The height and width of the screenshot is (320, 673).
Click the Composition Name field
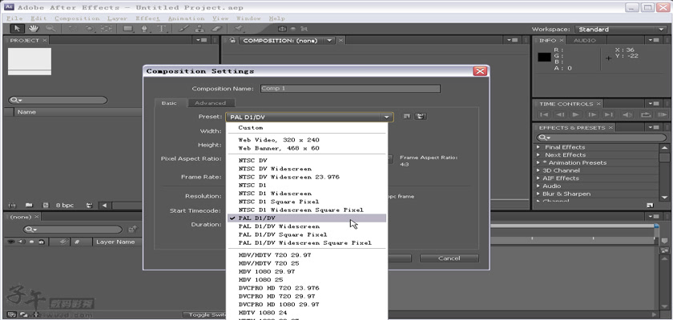pyautogui.click(x=350, y=89)
